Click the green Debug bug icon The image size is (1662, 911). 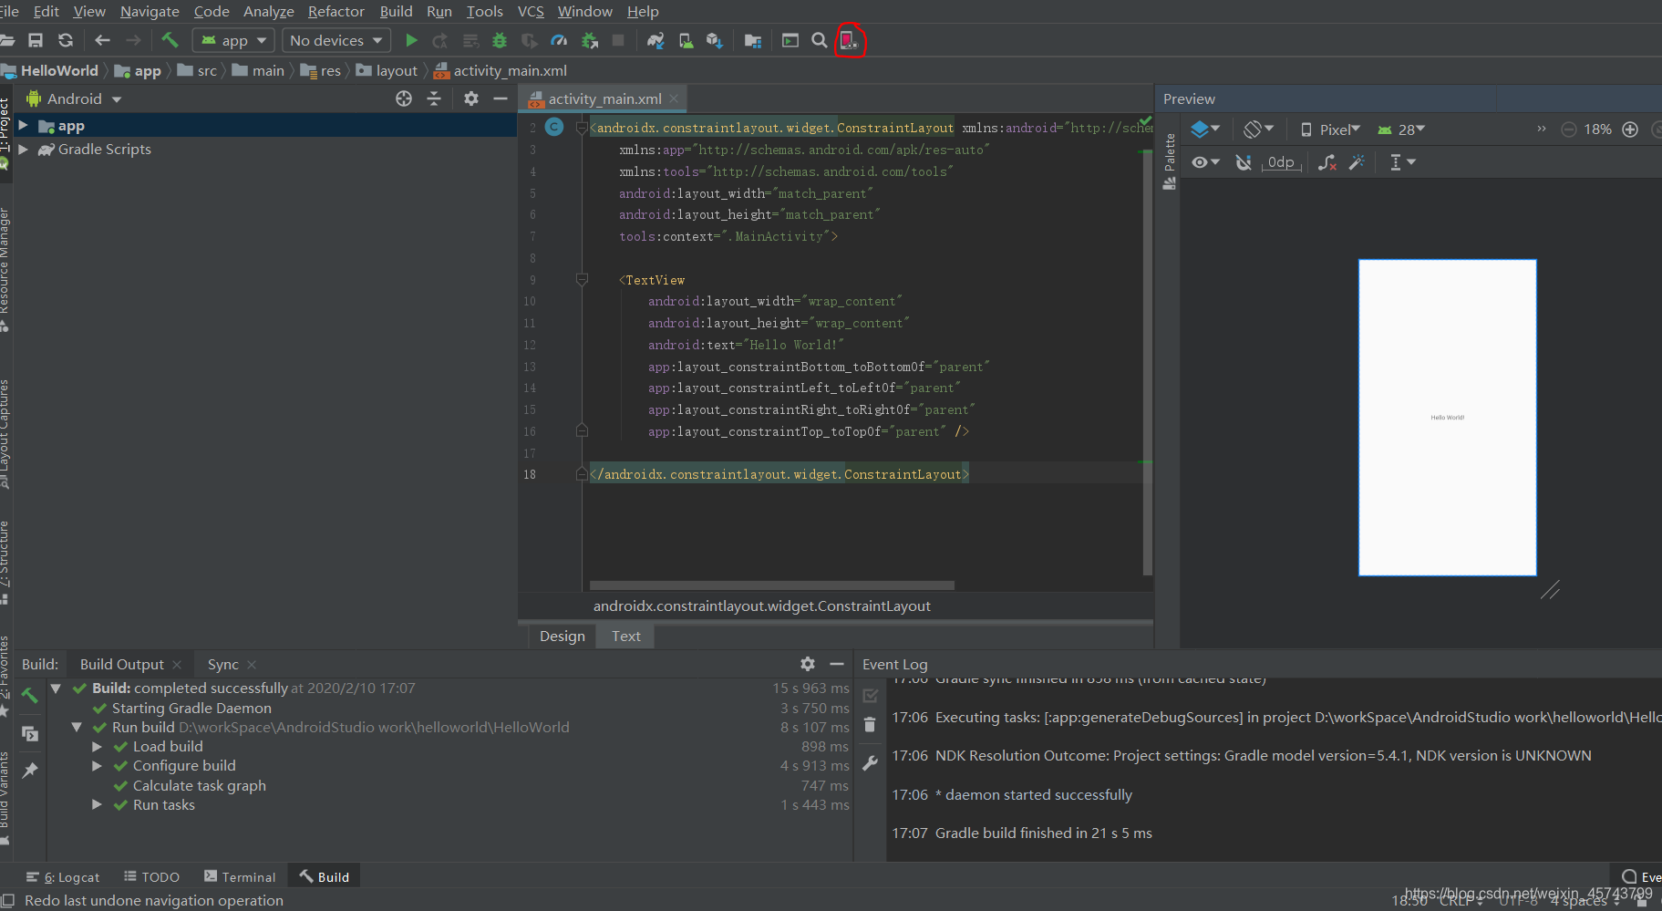pos(500,40)
